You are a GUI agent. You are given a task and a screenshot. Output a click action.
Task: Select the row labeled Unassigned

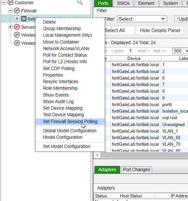(146, 124)
